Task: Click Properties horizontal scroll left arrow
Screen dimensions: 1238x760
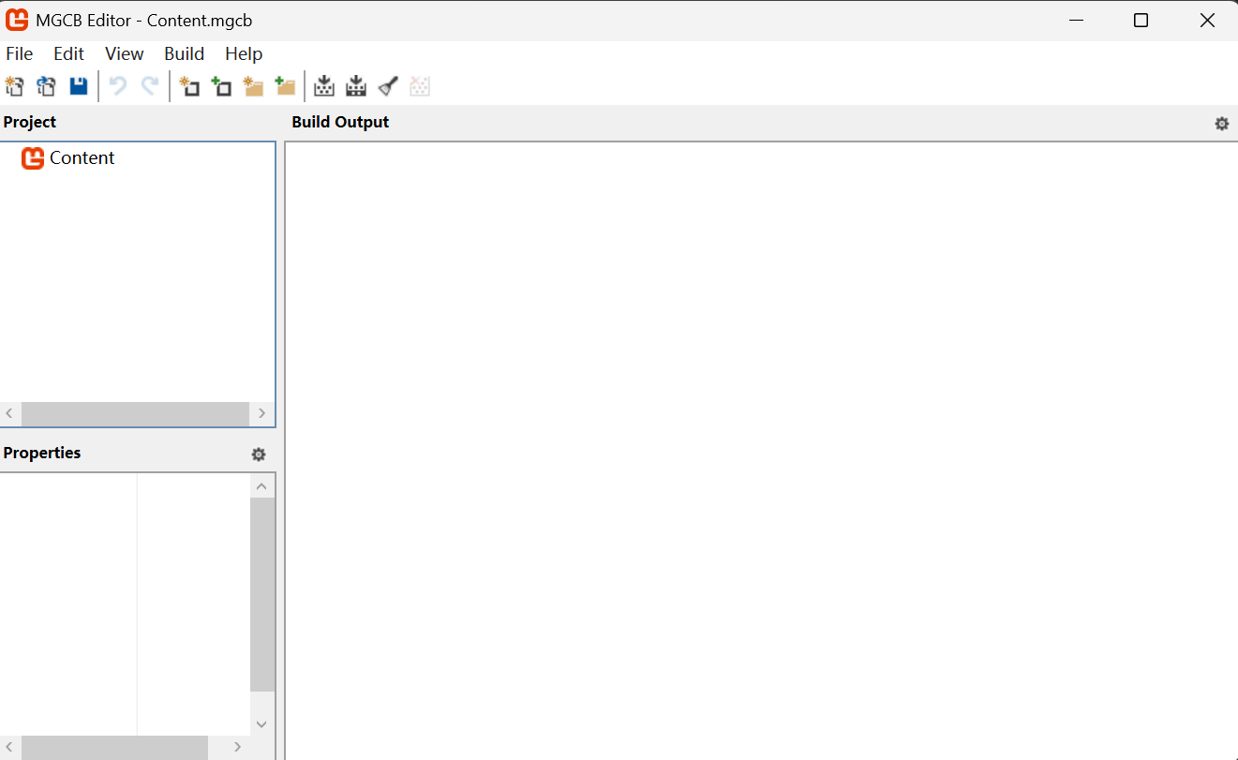Action: tap(10, 748)
